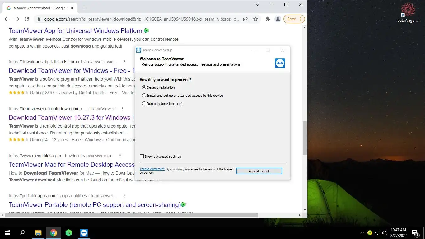The height and width of the screenshot is (239, 425).
Task: Open TeamViewer Portable result link
Action: [95, 205]
